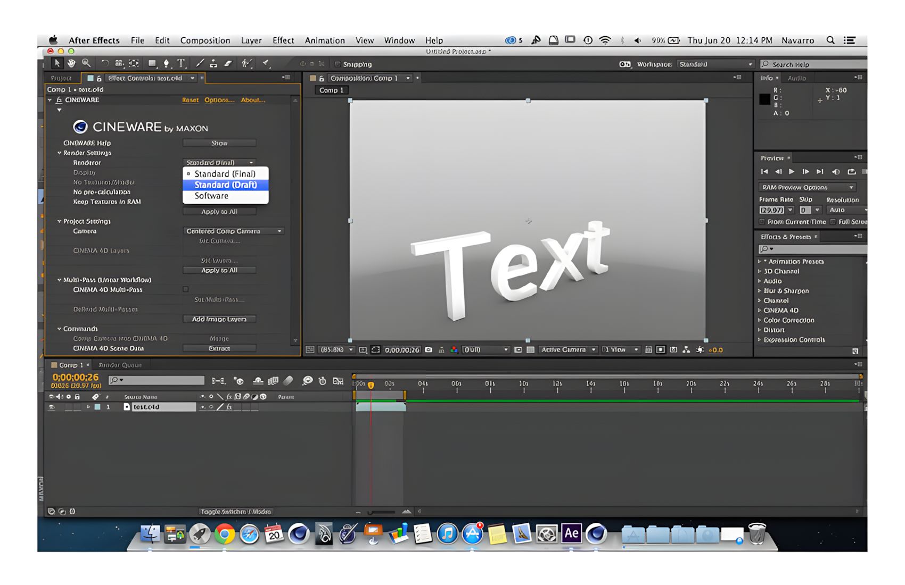Click the current time indicator on timeline
The width and height of the screenshot is (905, 585).
click(371, 385)
